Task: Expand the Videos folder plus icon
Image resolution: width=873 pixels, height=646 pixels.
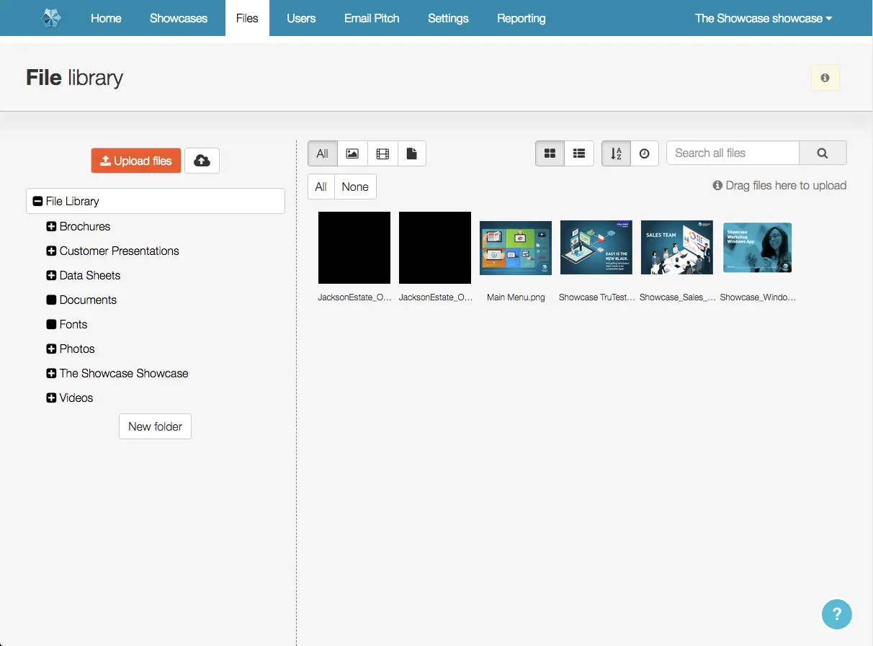Action: point(51,398)
